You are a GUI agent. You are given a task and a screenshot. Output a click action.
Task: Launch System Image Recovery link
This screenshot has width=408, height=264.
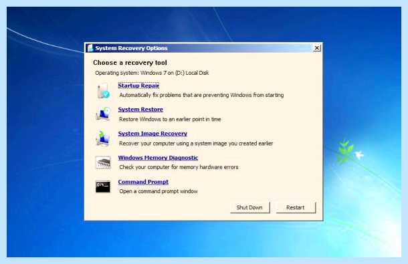coord(152,134)
